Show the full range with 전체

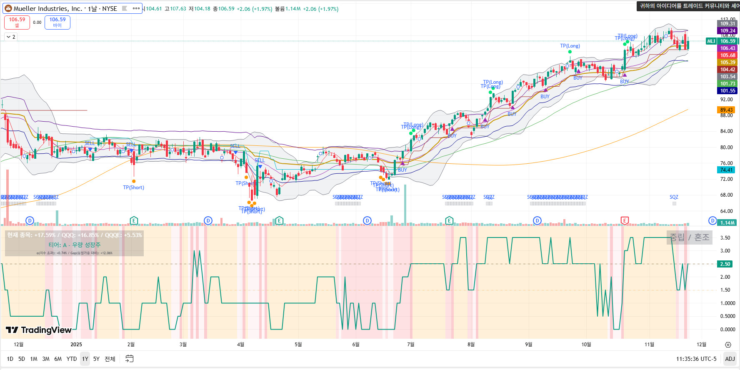click(x=110, y=359)
